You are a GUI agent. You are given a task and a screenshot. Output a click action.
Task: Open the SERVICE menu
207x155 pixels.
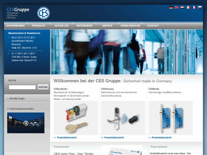tap(107, 26)
